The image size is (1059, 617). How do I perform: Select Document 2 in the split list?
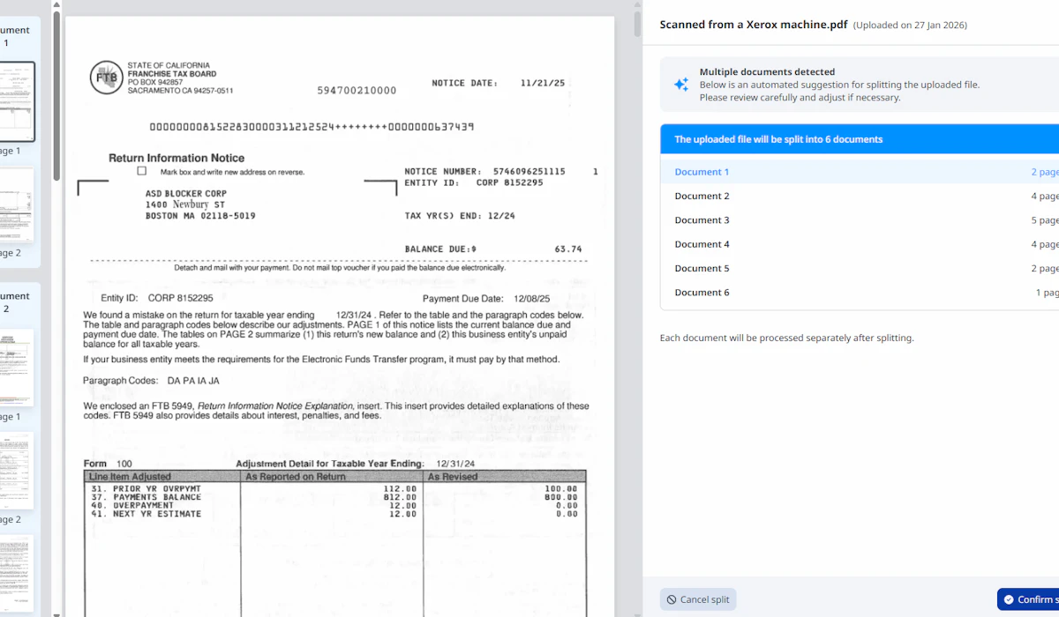coord(860,196)
